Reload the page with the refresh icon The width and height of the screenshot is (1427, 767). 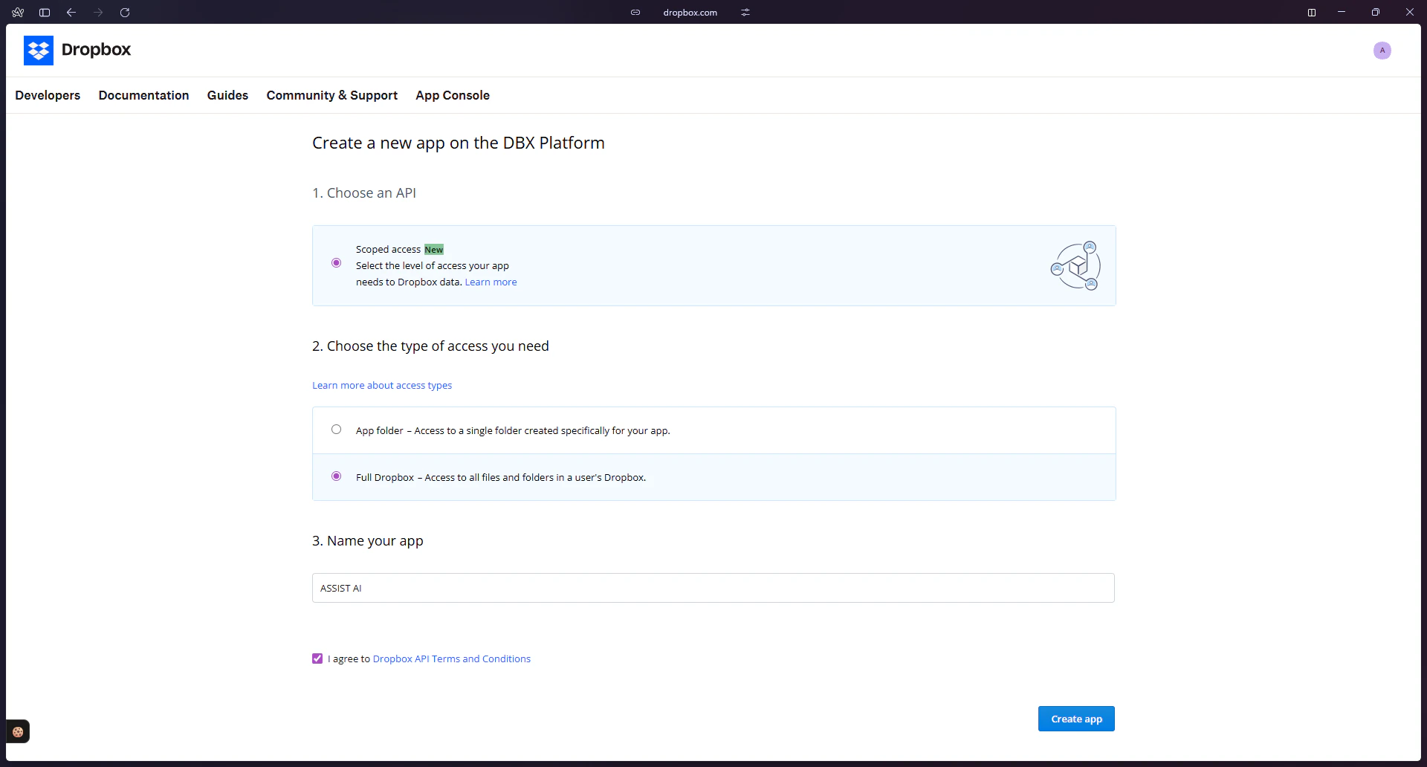pos(125,12)
